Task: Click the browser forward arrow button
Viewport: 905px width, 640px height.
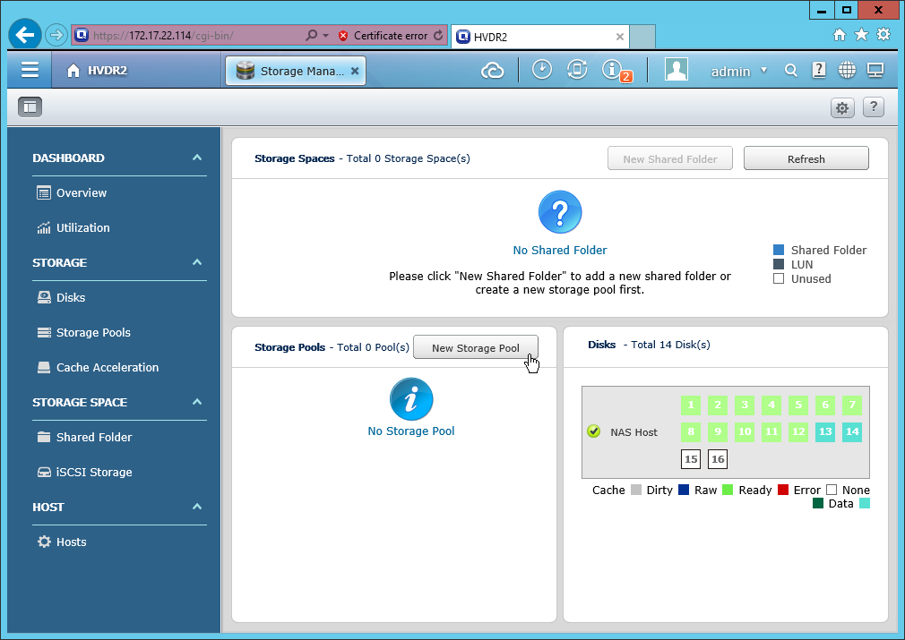Action: tap(56, 35)
